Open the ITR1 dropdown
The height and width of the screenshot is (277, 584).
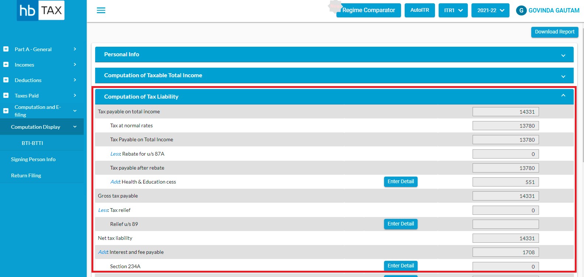tap(453, 10)
